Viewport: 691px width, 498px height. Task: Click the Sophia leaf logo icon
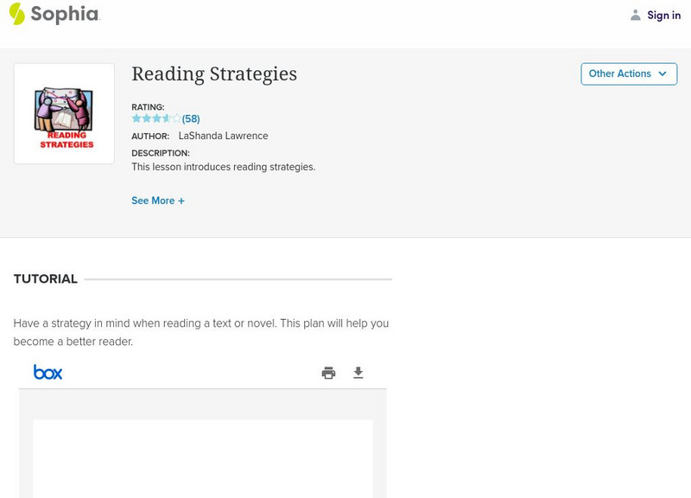(16, 14)
